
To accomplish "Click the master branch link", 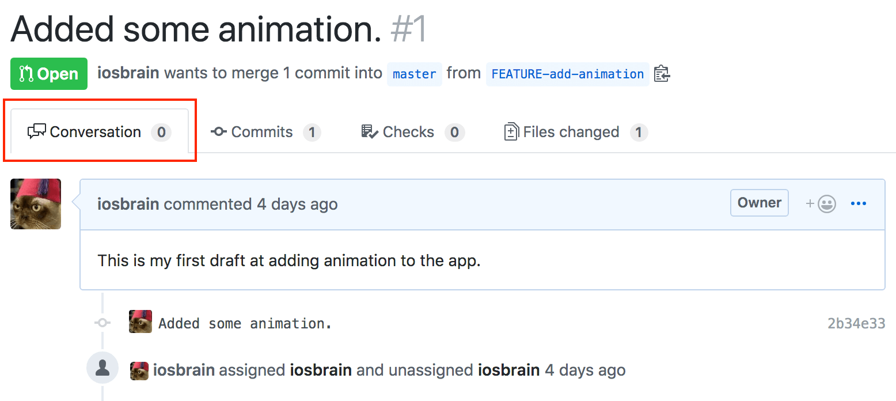I will click(414, 74).
